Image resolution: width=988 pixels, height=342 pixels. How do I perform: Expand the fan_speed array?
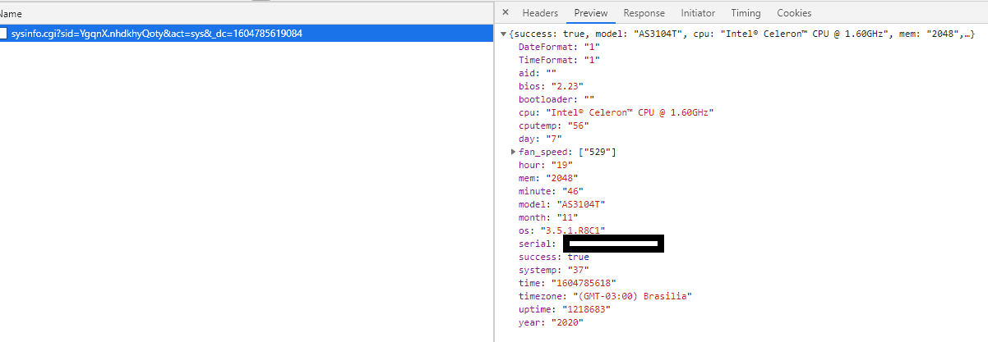pyautogui.click(x=514, y=152)
